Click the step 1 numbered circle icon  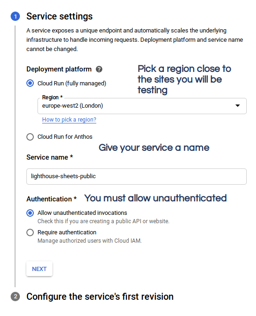(x=15, y=16)
